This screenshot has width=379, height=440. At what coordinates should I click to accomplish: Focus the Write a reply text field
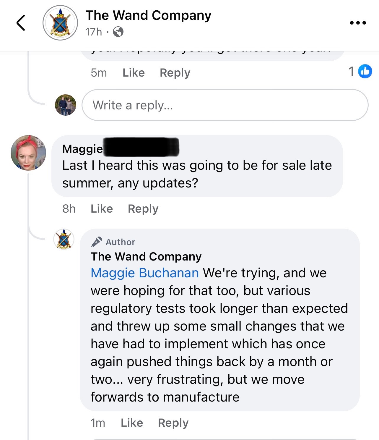pos(225,105)
